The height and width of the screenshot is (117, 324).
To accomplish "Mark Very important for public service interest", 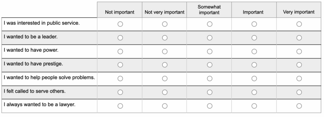I will click(299, 24).
